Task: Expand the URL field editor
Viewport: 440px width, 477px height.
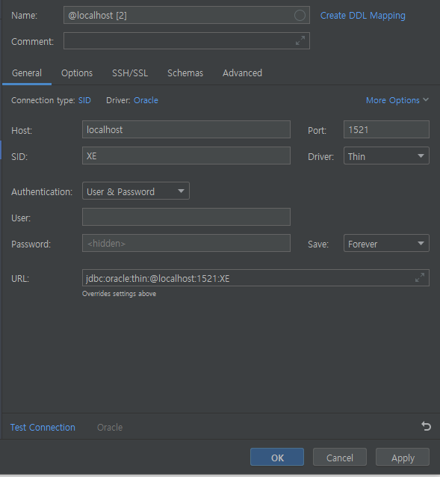Action: [x=420, y=277]
